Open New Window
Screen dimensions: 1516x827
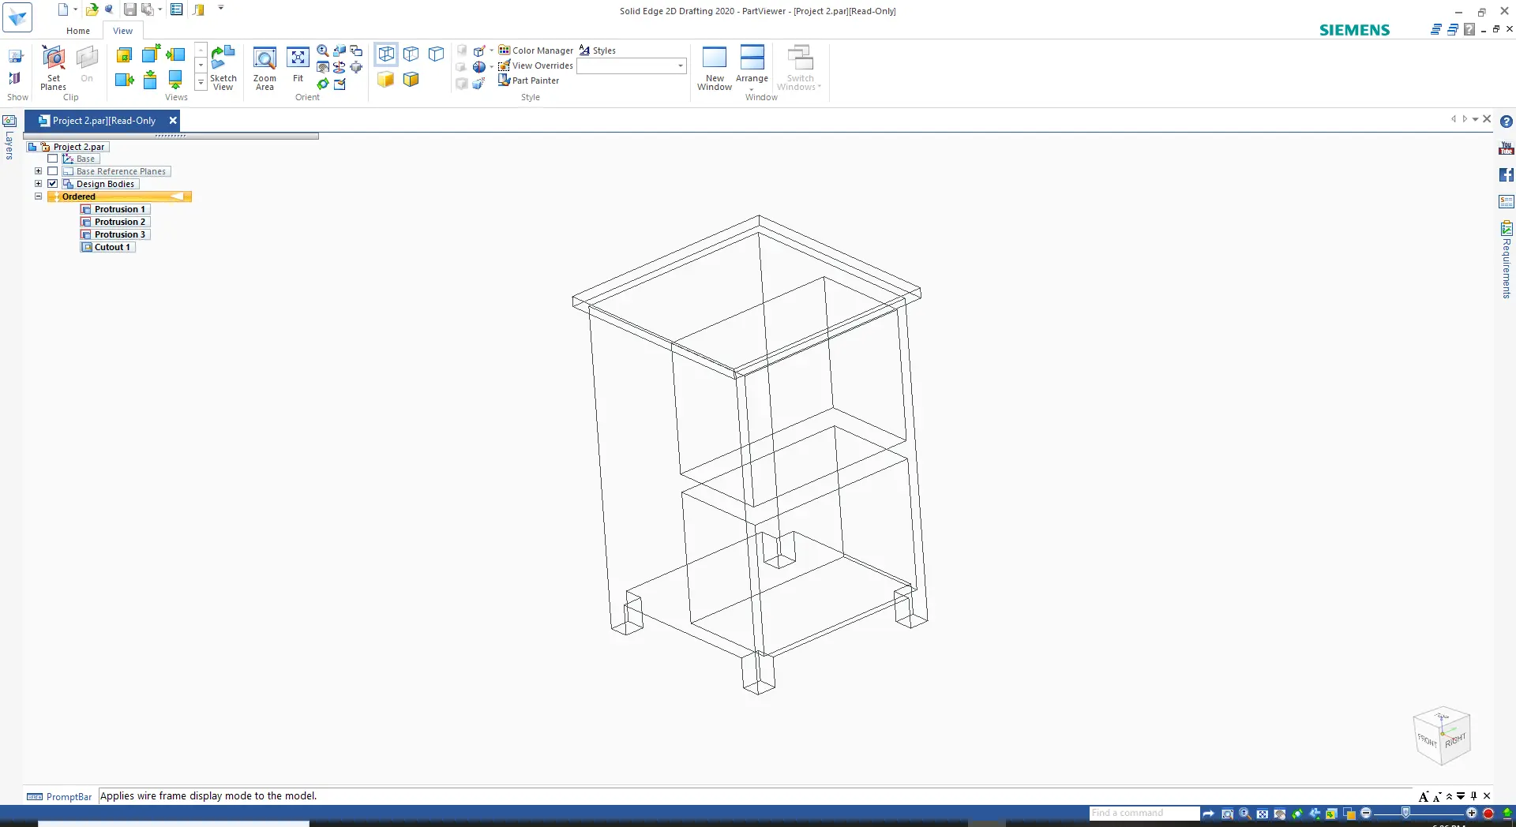tap(715, 67)
